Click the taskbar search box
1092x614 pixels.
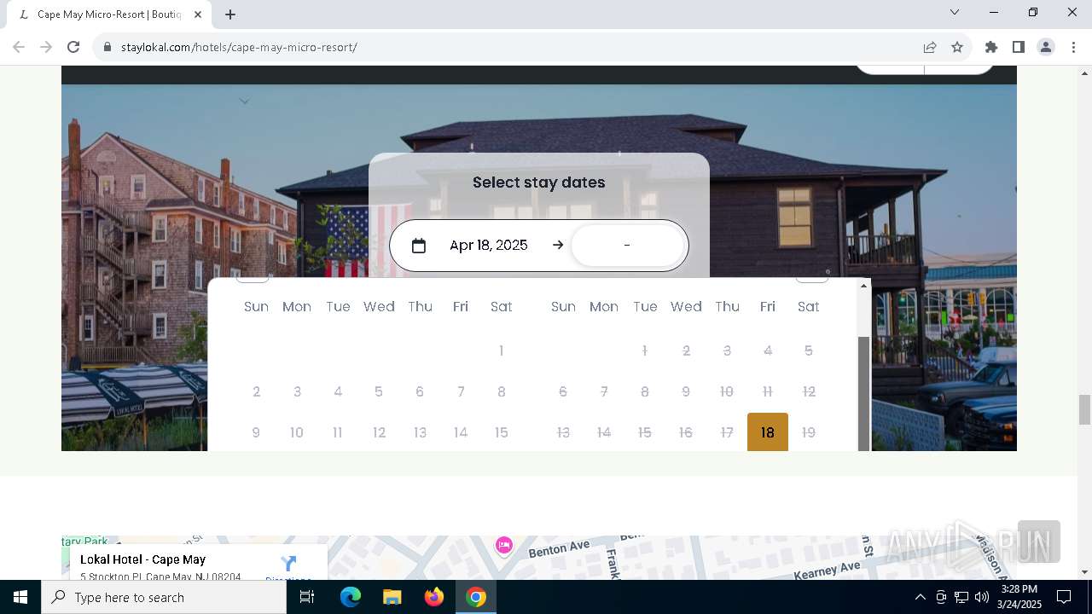(164, 597)
